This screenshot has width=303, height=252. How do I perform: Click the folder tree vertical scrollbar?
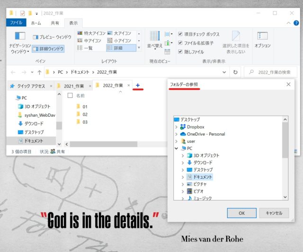point(285,142)
